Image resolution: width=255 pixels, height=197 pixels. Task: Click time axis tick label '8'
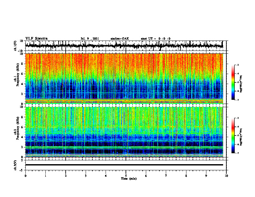point(186,176)
